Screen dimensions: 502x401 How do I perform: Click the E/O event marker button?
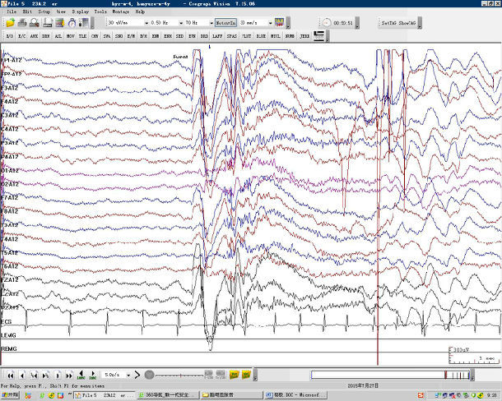coord(10,37)
